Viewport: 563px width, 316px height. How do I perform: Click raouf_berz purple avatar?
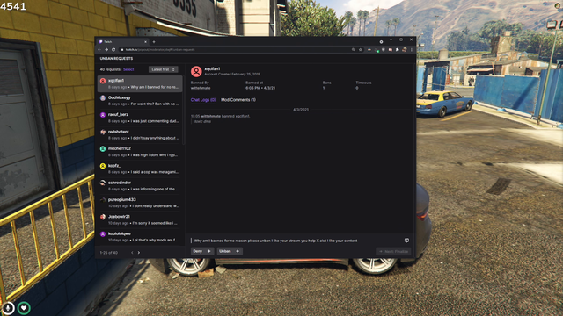click(x=103, y=115)
